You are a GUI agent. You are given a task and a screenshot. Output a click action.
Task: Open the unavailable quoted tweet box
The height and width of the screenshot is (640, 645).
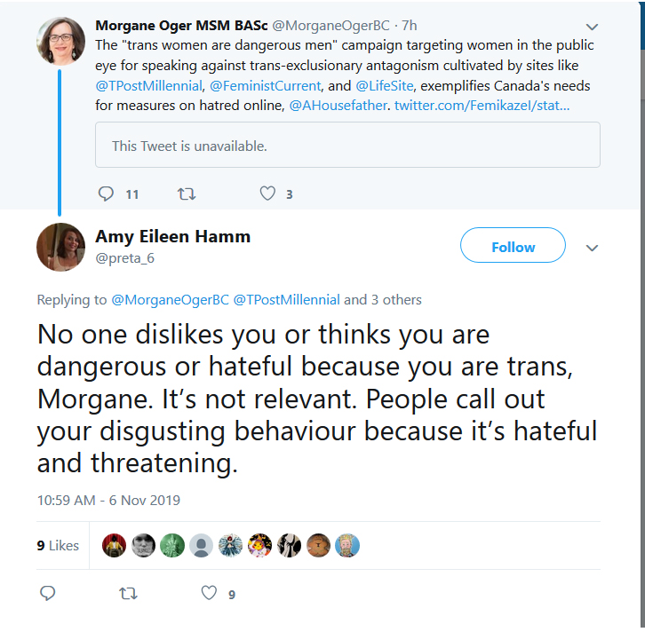(x=347, y=145)
